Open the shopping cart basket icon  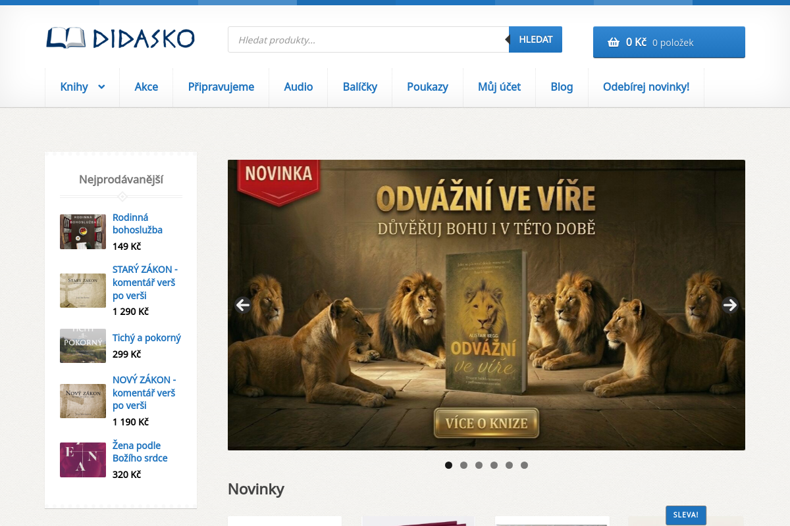point(614,42)
